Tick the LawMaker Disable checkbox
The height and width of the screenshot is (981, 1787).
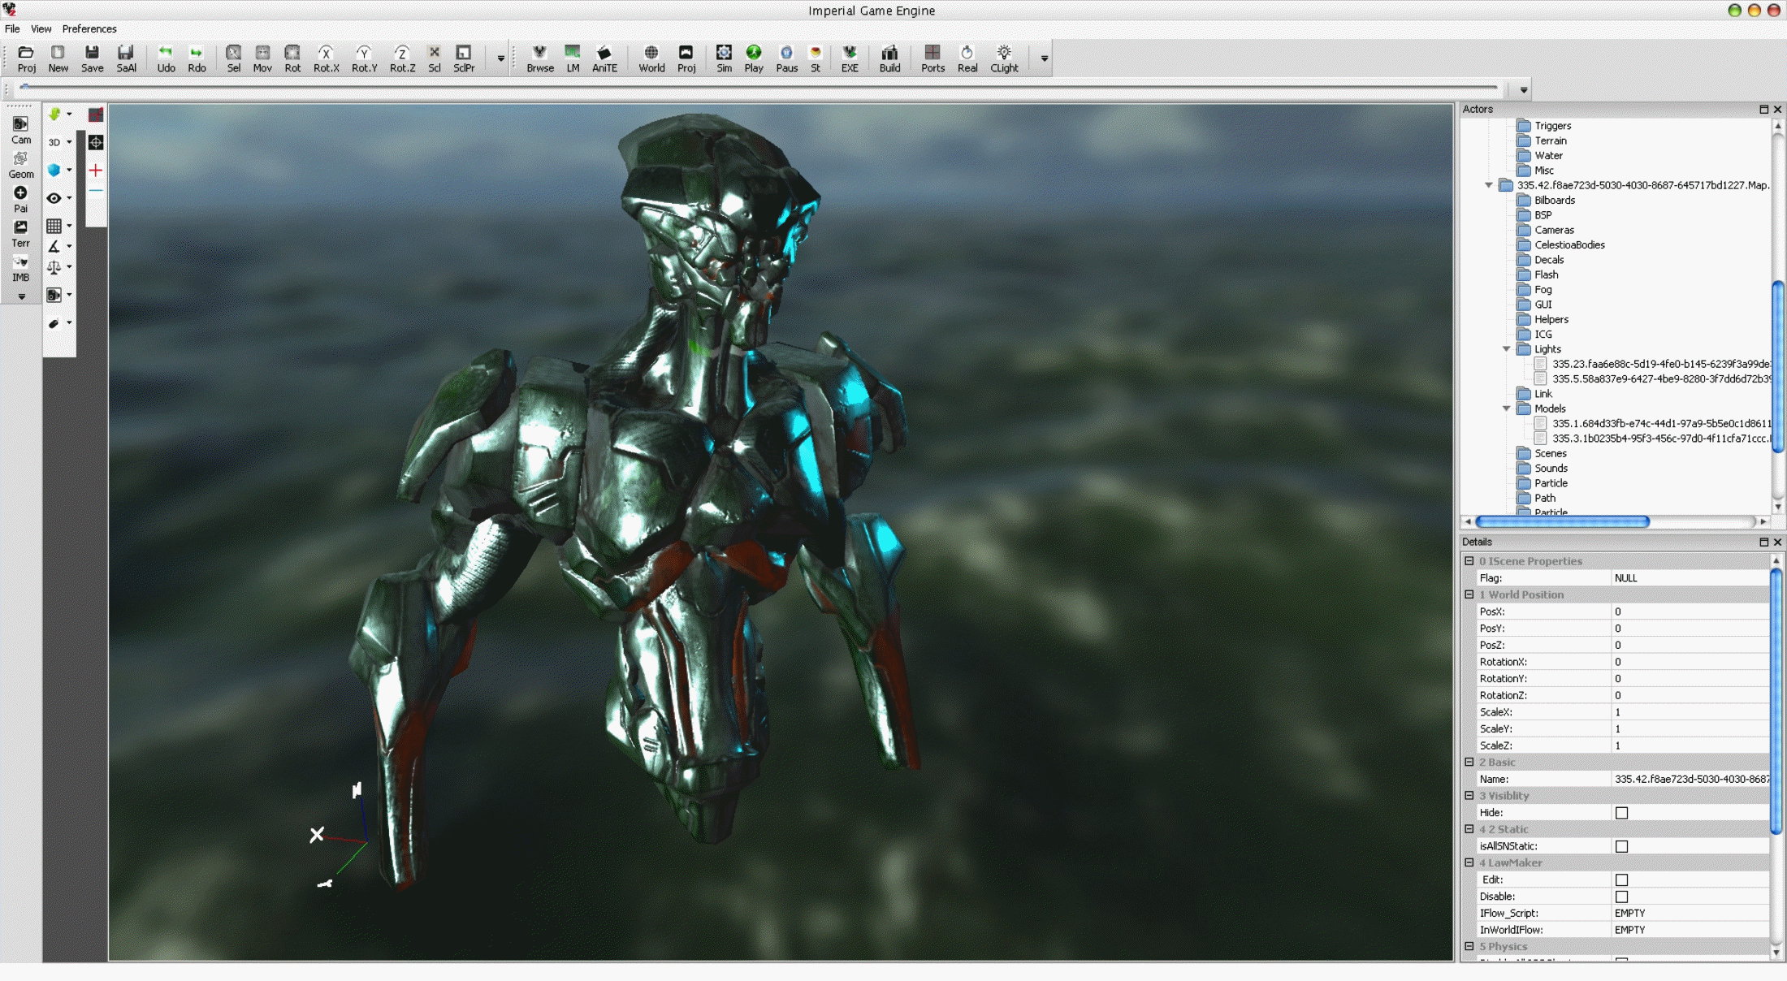click(1621, 897)
